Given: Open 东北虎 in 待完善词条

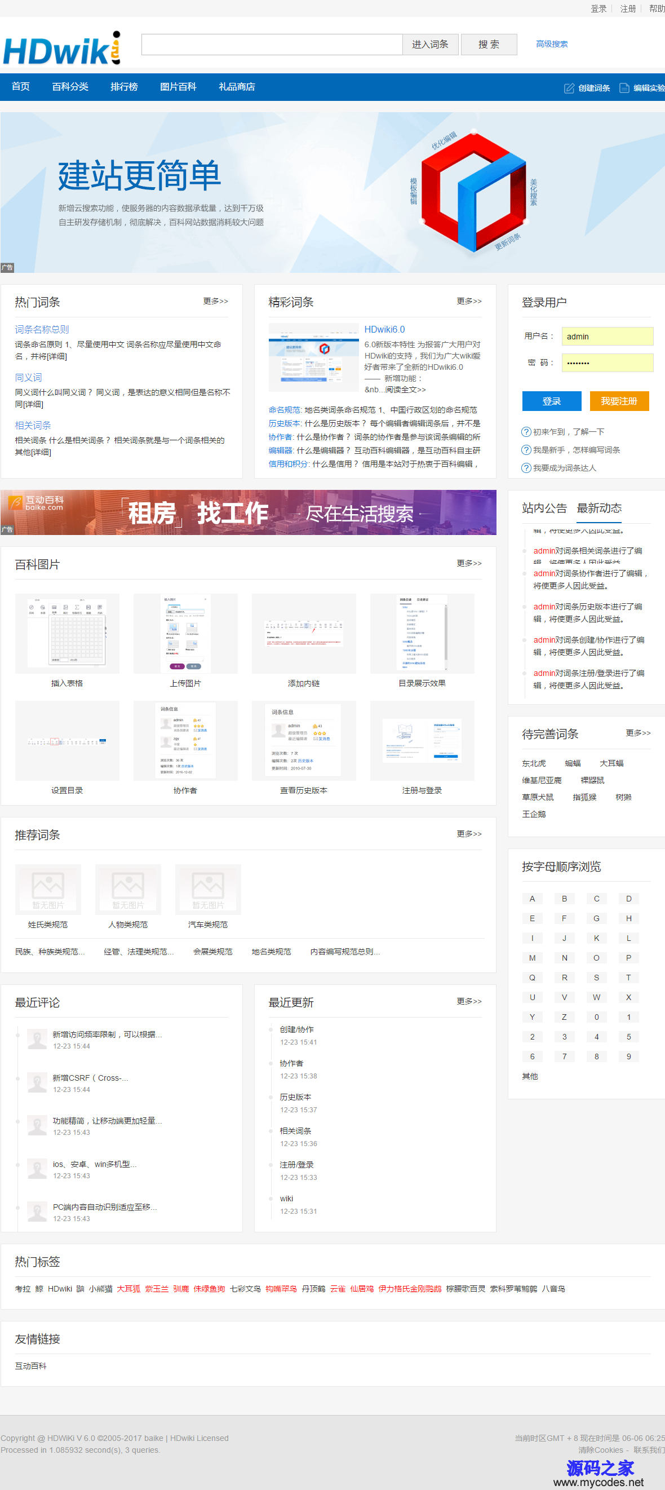Looking at the screenshot, I should 534,763.
